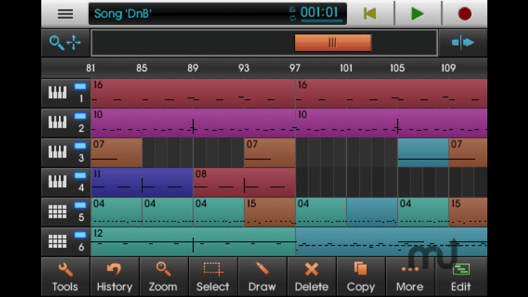528x297 pixels.
Task: Select pattern 07 clip at bar 109
Action: click(468, 152)
